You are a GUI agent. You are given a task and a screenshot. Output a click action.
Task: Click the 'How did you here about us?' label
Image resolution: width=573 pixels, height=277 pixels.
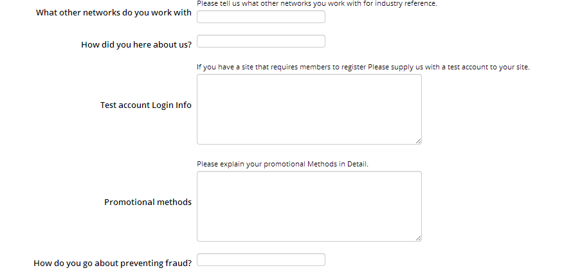coord(136,45)
